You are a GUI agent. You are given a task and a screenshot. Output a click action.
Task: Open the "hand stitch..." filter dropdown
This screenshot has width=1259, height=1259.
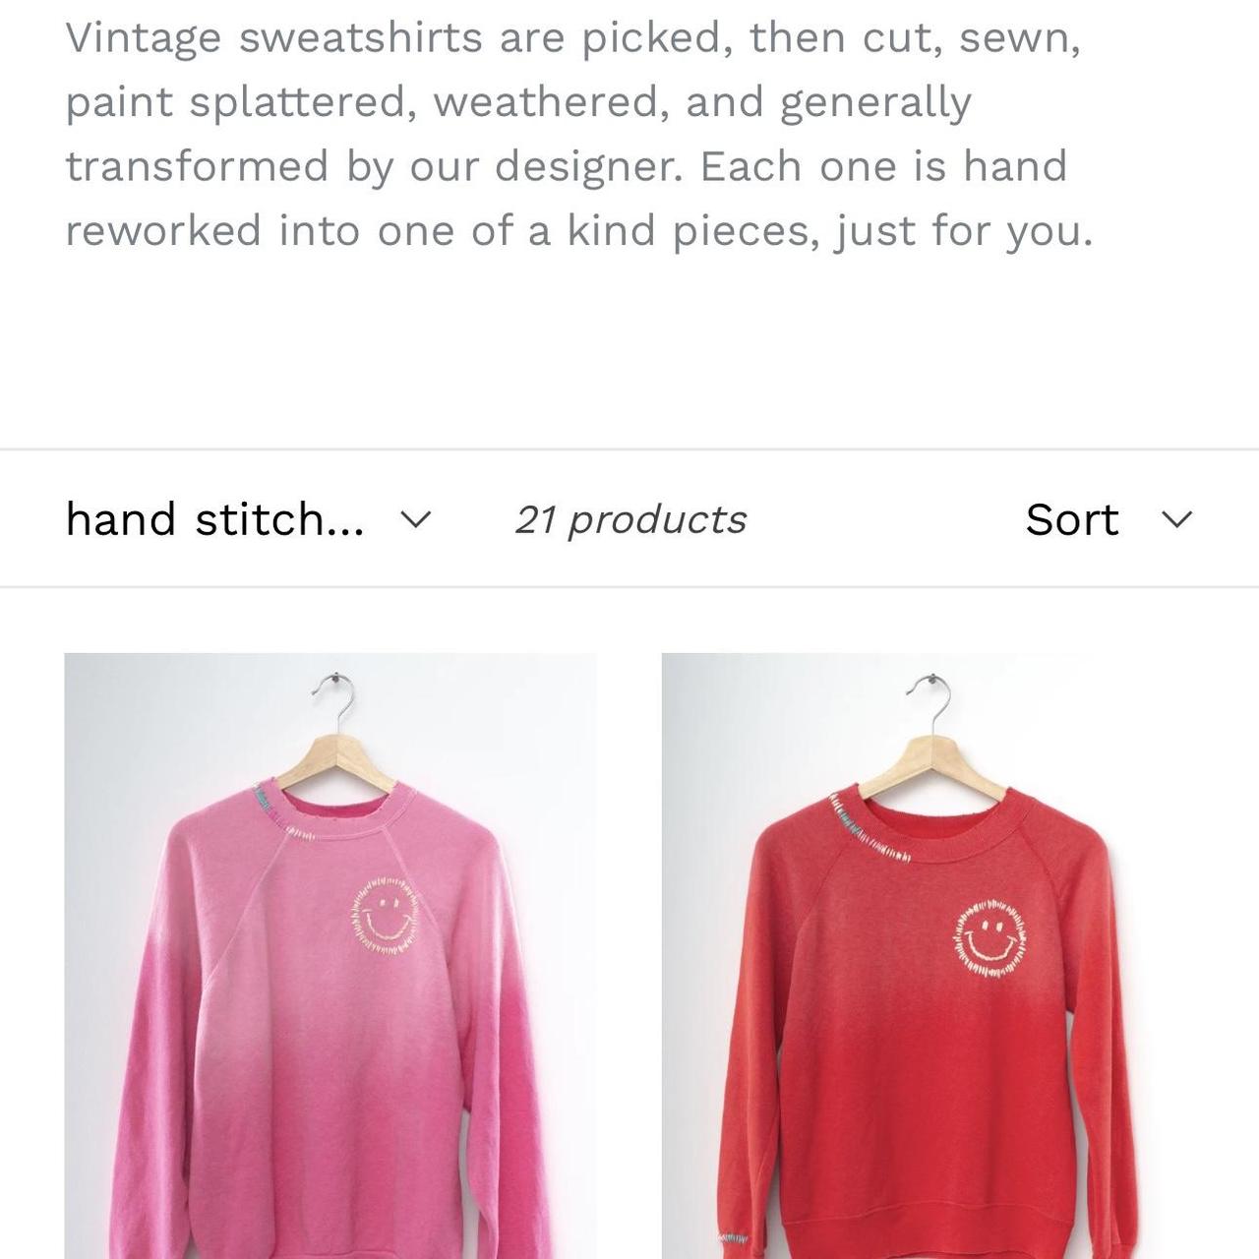248,519
